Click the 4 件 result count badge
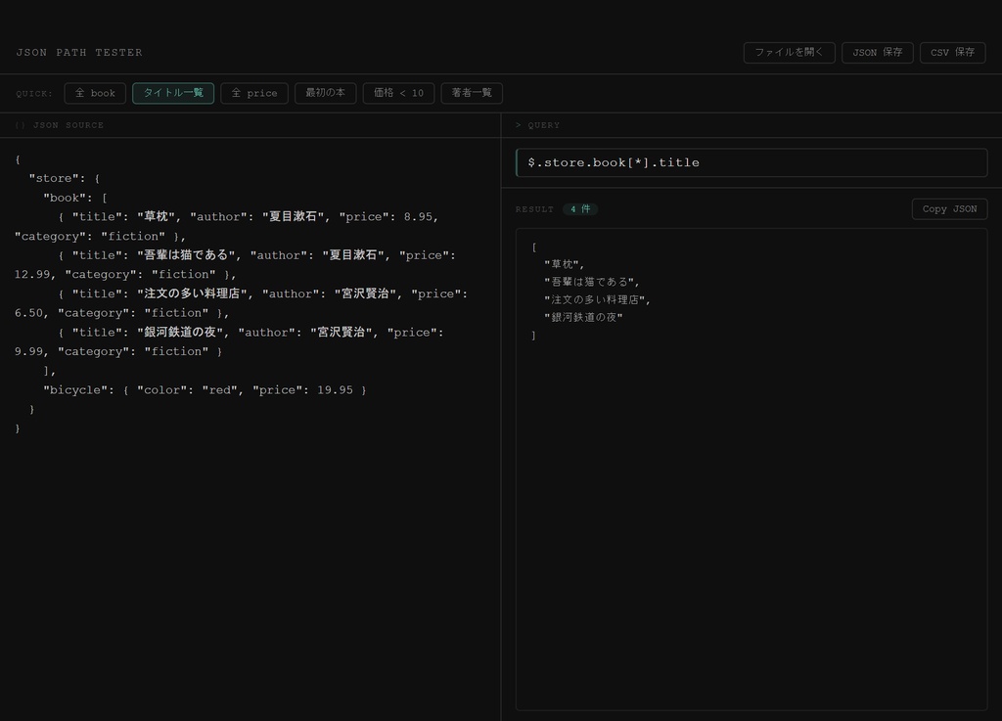The image size is (1002, 721). coord(580,208)
